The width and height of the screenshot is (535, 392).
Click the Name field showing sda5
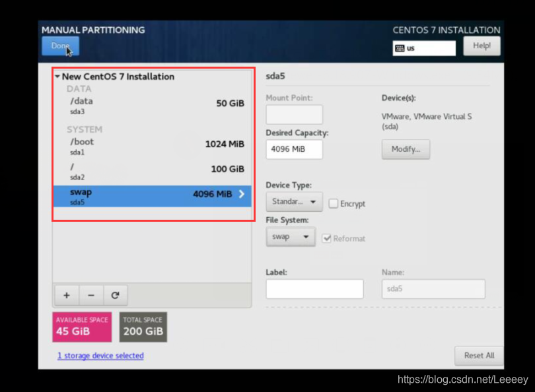(x=433, y=289)
